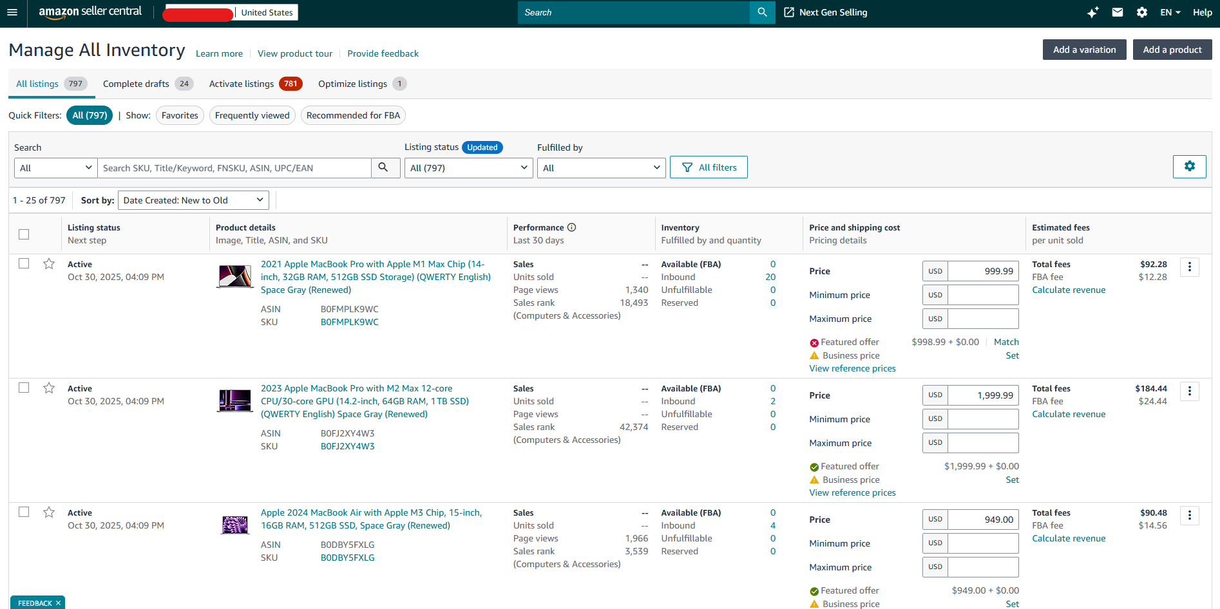Open the All filters button
The height and width of the screenshot is (609, 1220).
709,167
